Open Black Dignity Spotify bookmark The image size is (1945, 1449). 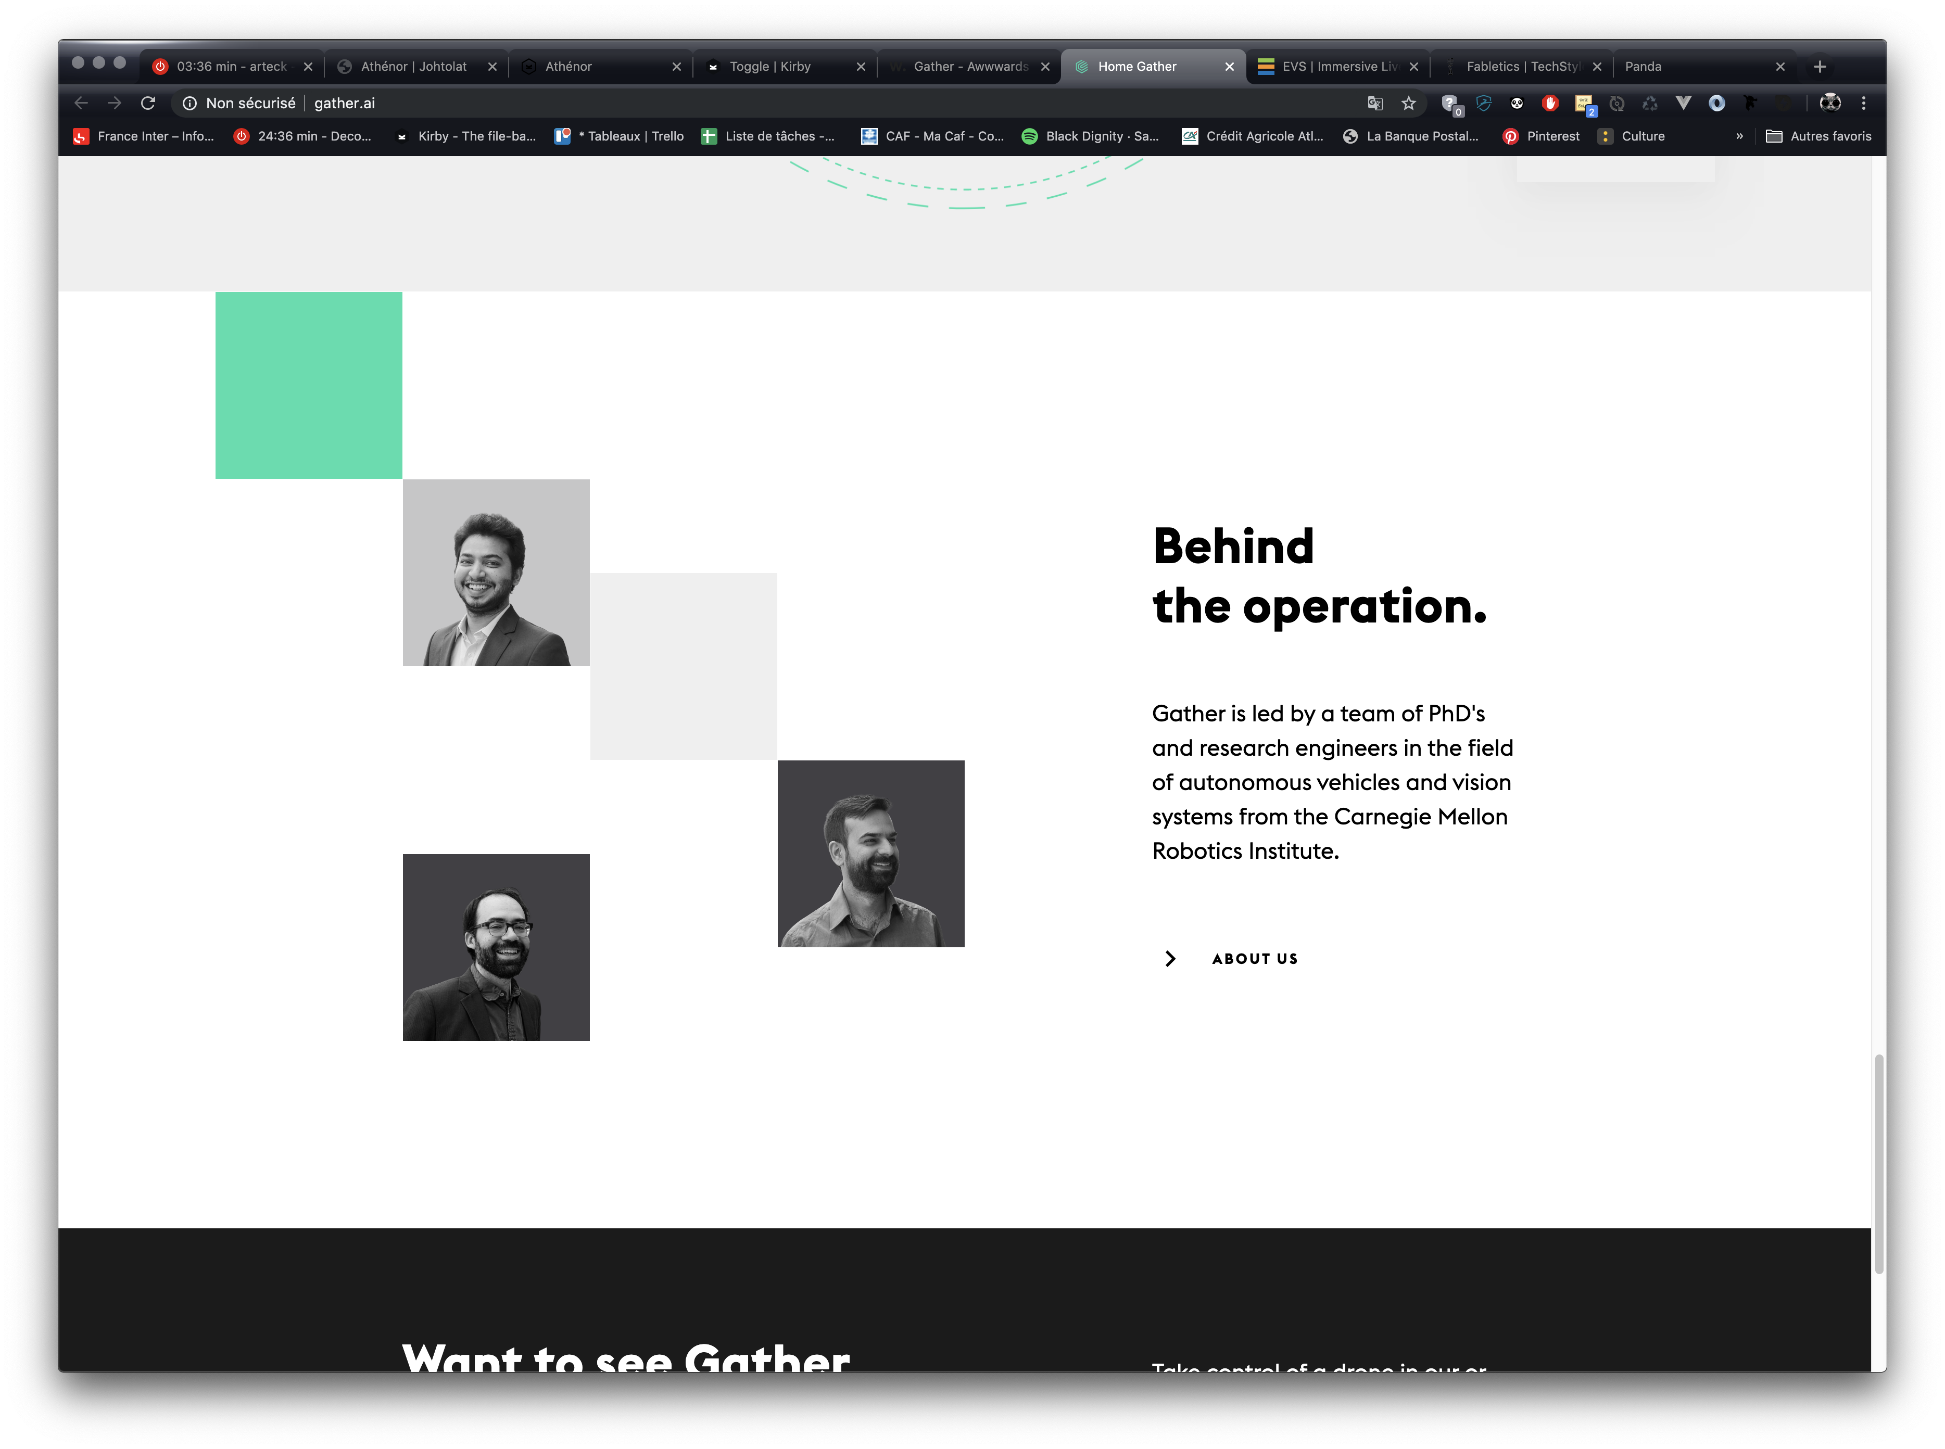pyautogui.click(x=1090, y=137)
